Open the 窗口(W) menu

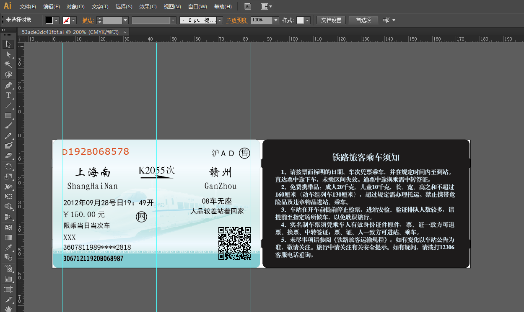[197, 7]
